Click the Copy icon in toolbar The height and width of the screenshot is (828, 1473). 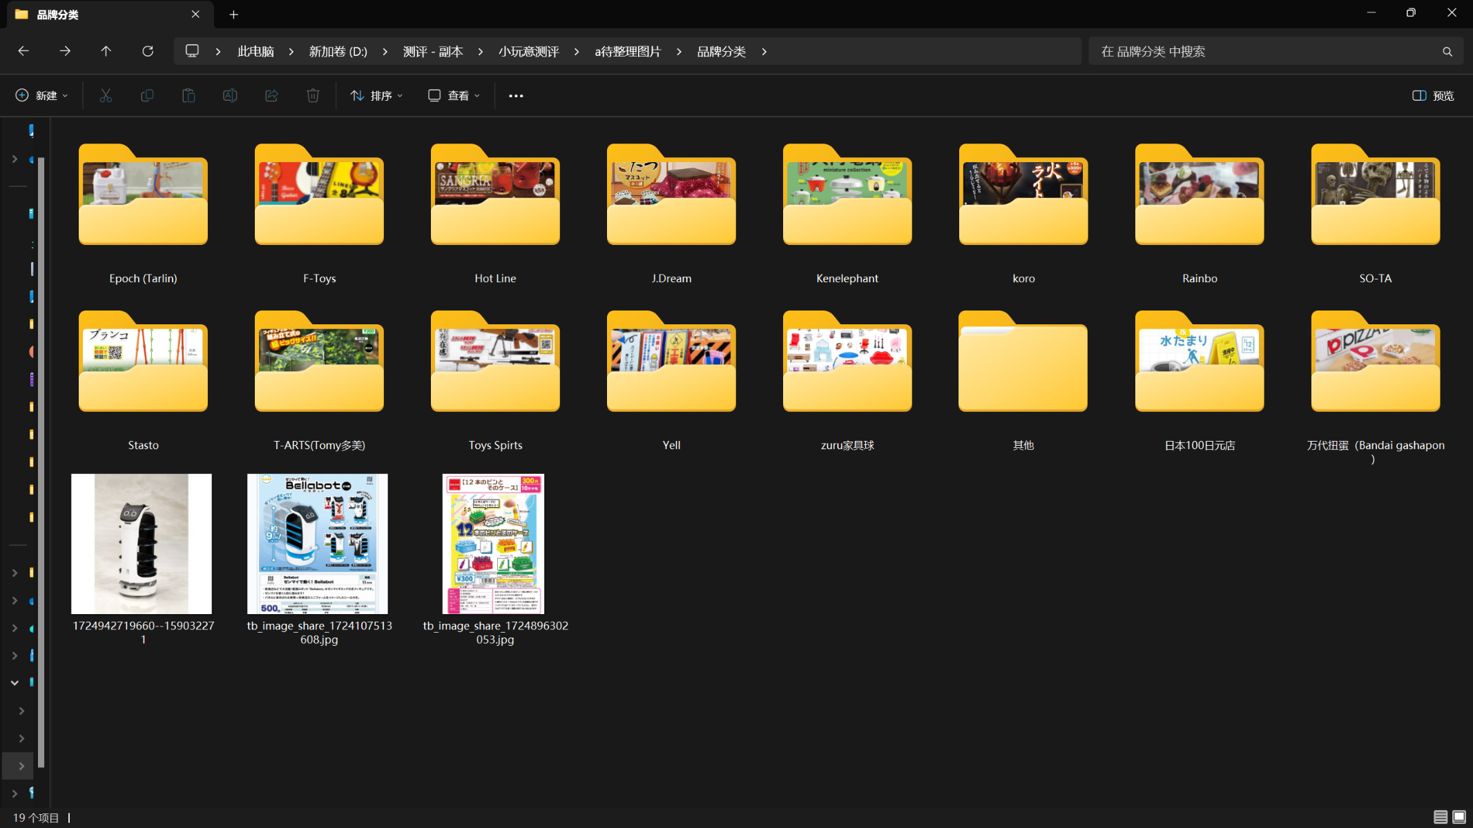coord(147,96)
